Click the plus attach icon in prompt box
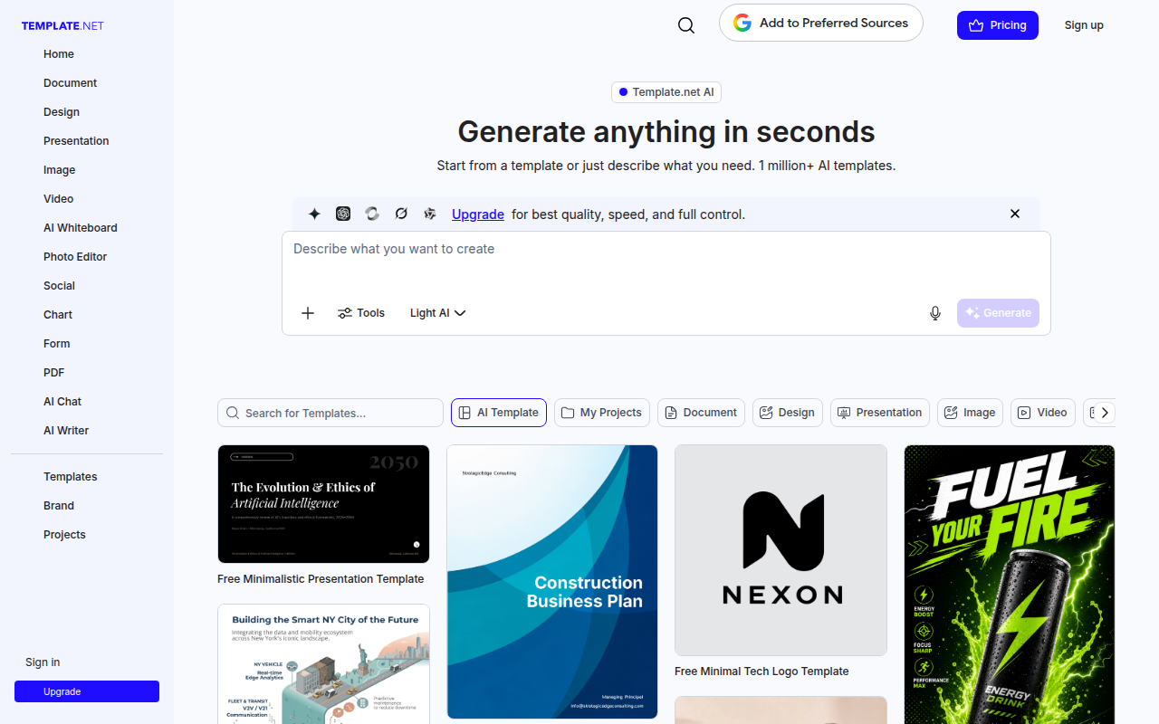The height and width of the screenshot is (724, 1159). click(x=308, y=313)
